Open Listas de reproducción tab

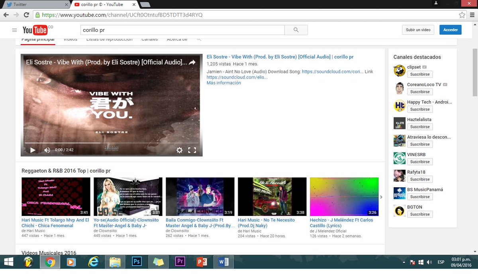tap(109, 39)
